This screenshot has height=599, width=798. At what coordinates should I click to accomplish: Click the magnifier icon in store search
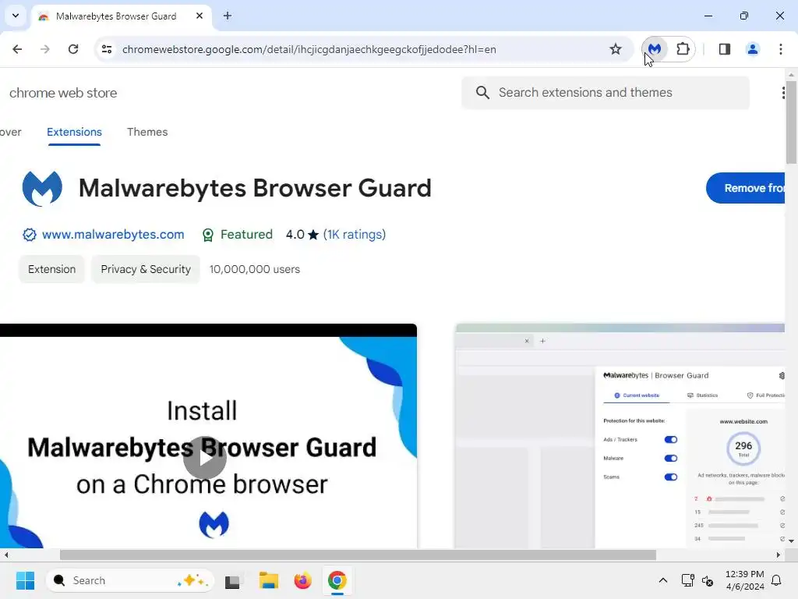click(x=482, y=93)
